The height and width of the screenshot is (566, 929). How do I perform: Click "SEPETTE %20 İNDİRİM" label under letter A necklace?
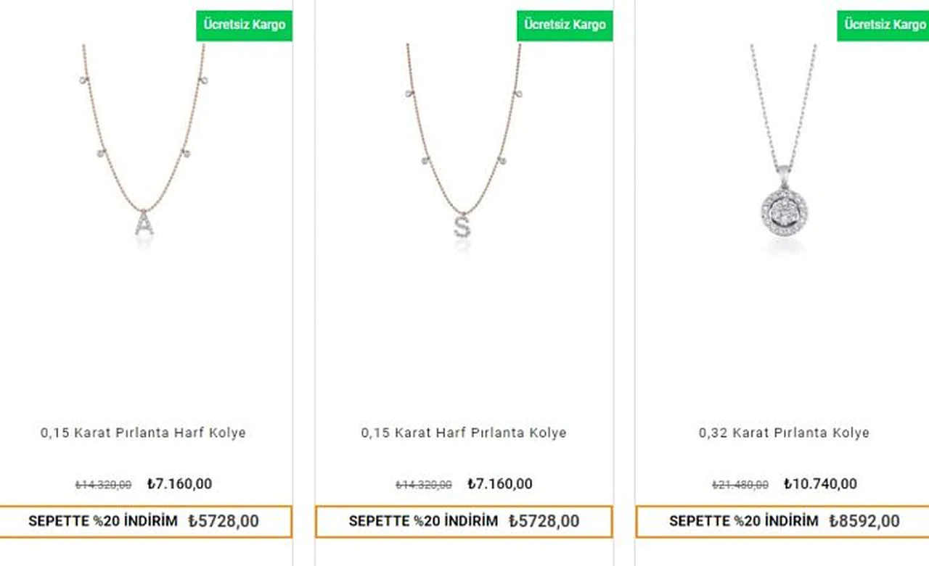(x=102, y=521)
